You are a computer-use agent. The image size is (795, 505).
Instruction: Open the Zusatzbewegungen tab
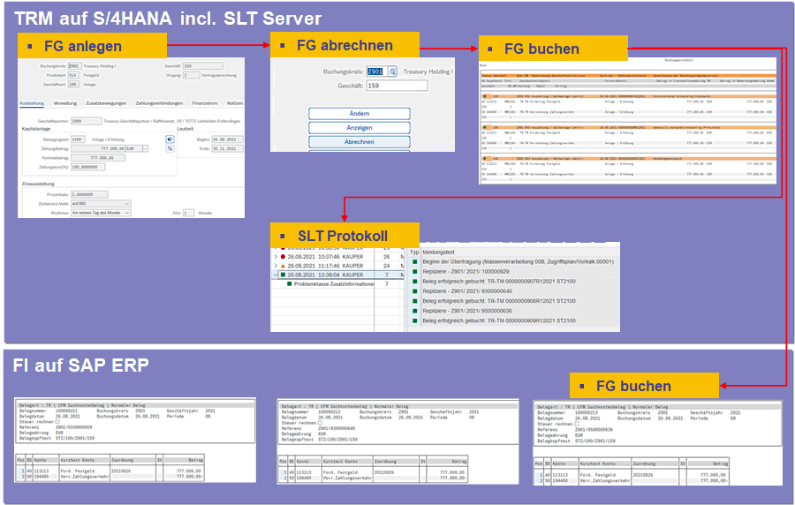pyautogui.click(x=106, y=102)
